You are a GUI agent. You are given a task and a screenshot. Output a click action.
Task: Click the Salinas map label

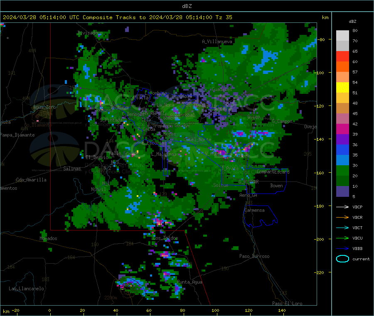[72, 169]
